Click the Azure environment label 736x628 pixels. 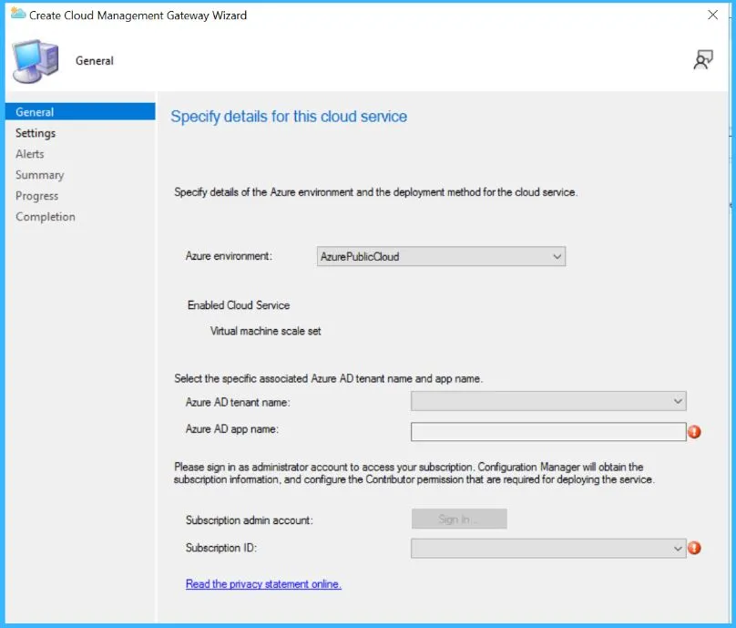pyautogui.click(x=229, y=256)
